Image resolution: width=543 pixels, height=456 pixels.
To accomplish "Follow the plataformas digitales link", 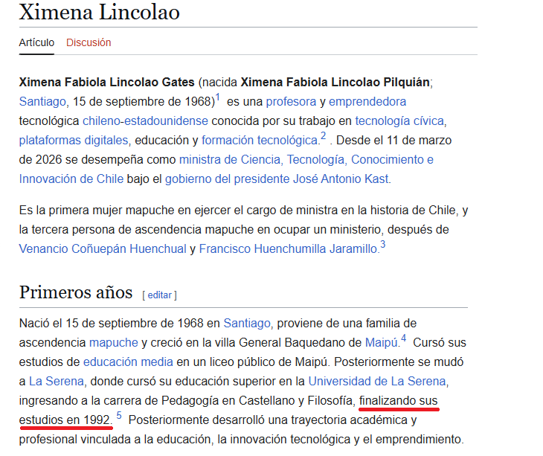I will point(74,141).
